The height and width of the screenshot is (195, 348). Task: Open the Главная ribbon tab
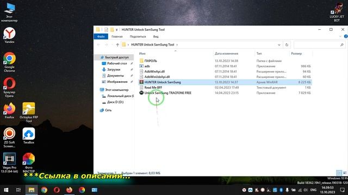[x=117, y=36]
